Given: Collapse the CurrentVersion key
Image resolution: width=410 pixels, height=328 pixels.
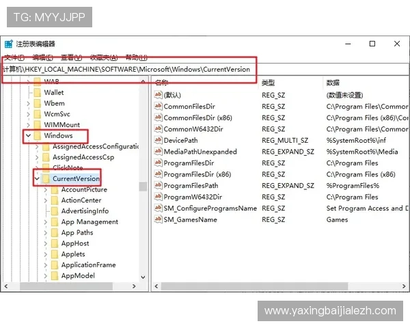Looking at the screenshot, I should 37,178.
